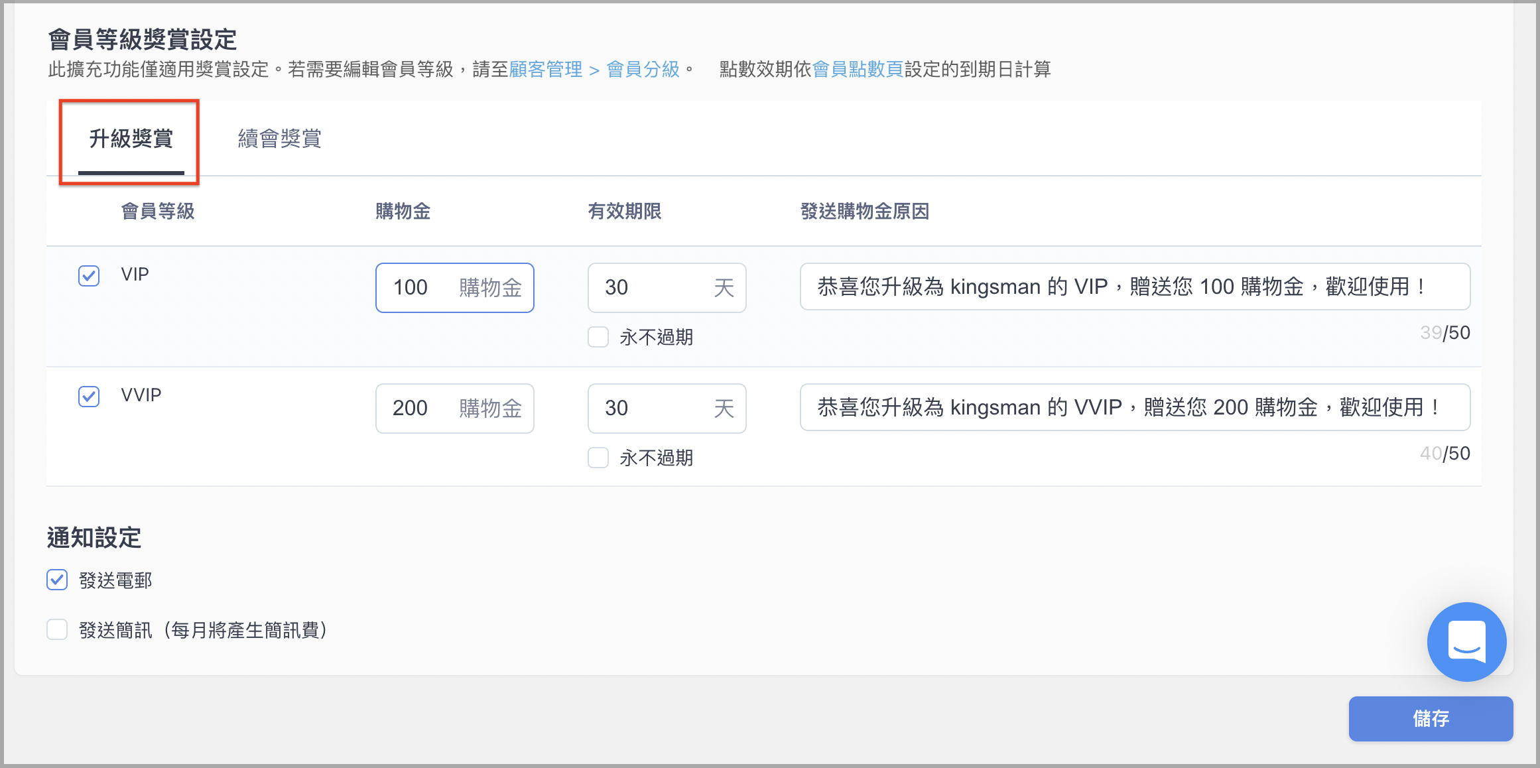Open the 顧客管理 > 會員分級 link
Image resolution: width=1540 pixels, height=768 pixels.
tap(594, 69)
